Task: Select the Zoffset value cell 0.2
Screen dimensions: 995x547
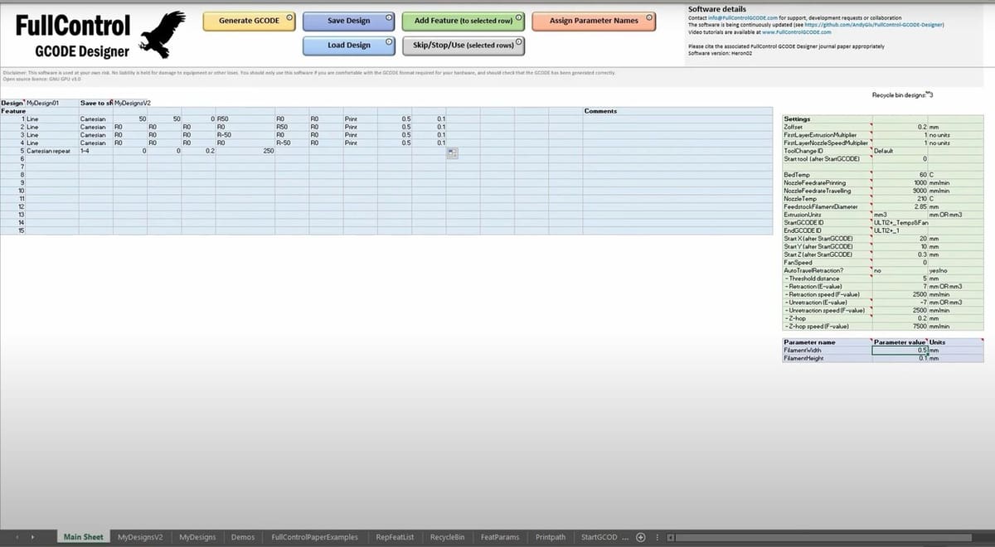Action: (x=899, y=127)
